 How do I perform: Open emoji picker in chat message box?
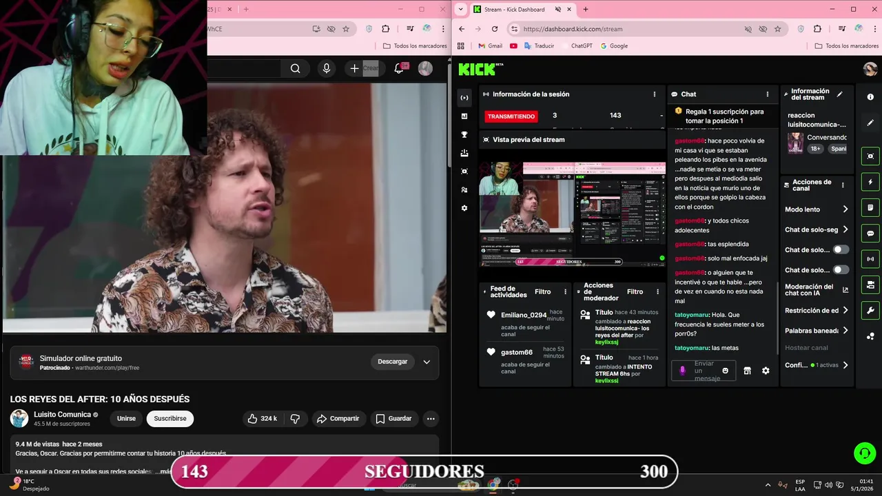(725, 371)
